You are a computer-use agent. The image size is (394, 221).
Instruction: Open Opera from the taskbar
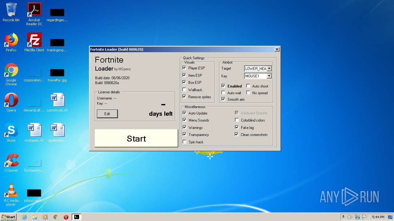pos(66,217)
